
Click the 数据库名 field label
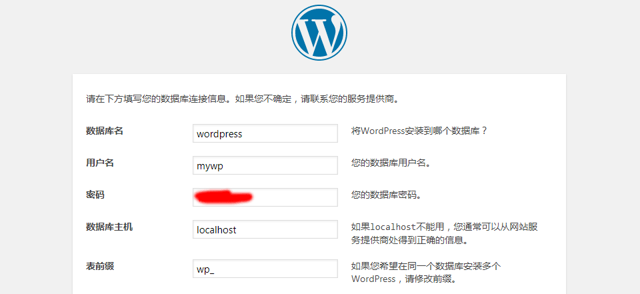click(105, 131)
